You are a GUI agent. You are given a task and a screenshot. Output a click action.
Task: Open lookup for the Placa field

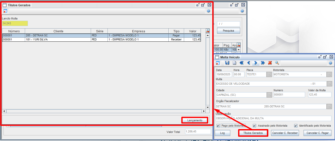pyautogui.click(x=269, y=74)
